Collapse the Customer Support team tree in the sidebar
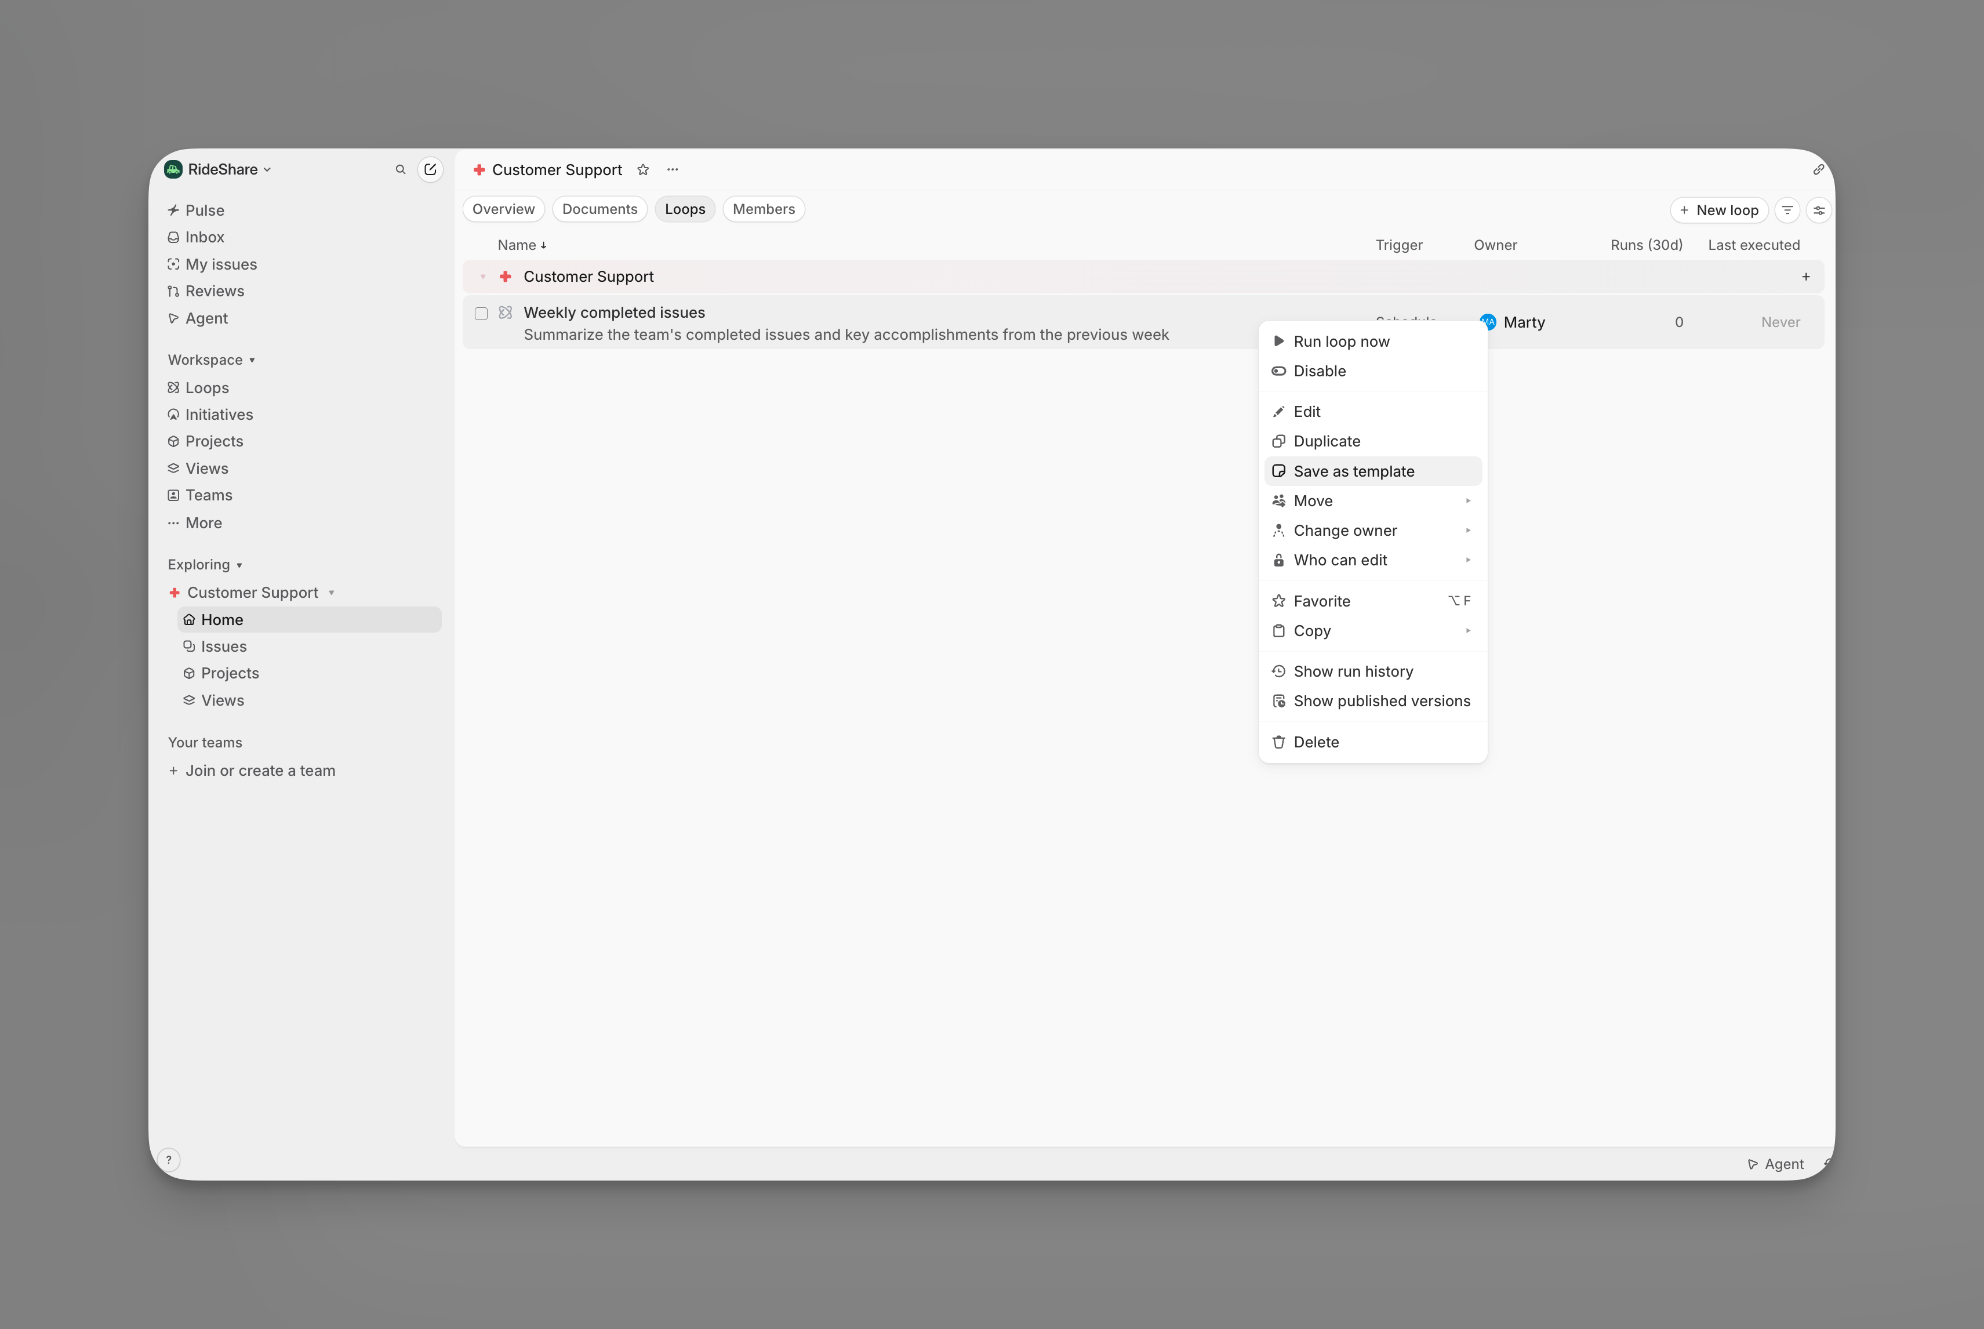This screenshot has height=1329, width=1984. [x=332, y=593]
